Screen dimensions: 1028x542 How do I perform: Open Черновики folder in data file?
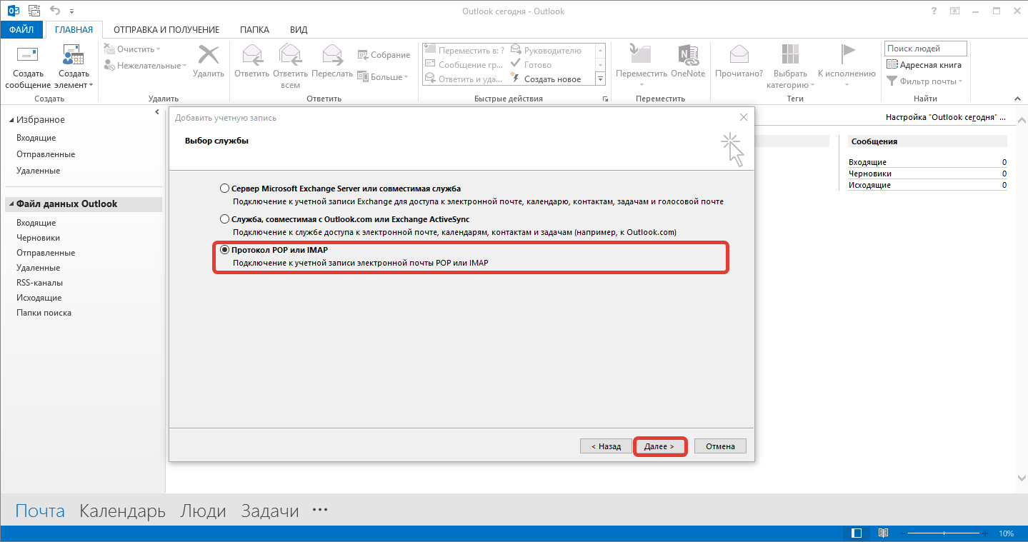[39, 238]
